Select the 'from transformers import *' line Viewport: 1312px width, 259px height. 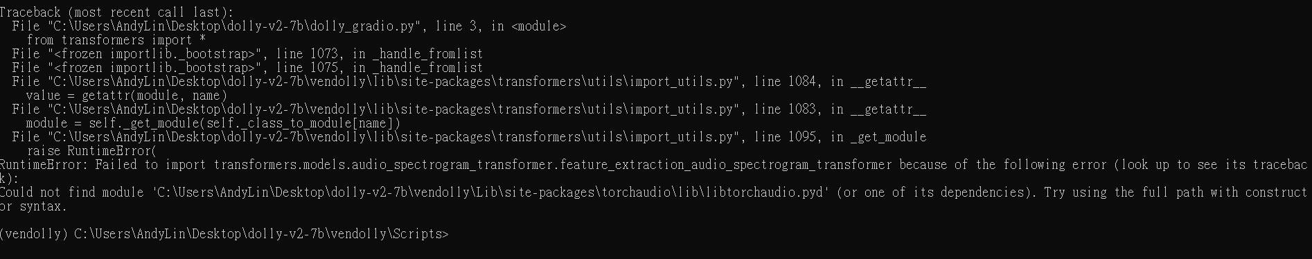(x=116, y=40)
